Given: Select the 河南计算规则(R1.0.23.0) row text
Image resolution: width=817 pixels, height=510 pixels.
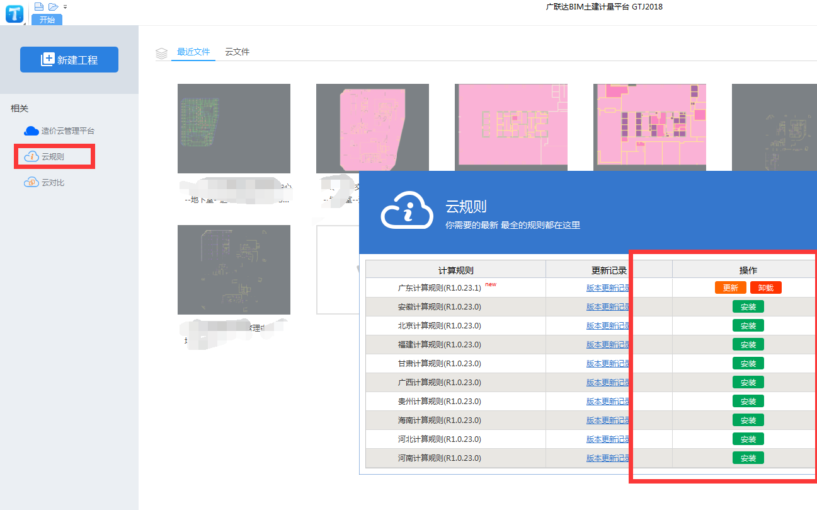Looking at the screenshot, I should [440, 458].
